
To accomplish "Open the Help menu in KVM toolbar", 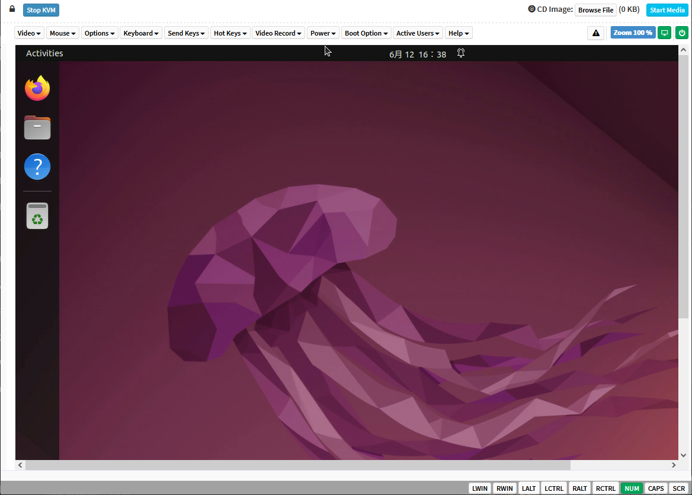I will 459,33.
